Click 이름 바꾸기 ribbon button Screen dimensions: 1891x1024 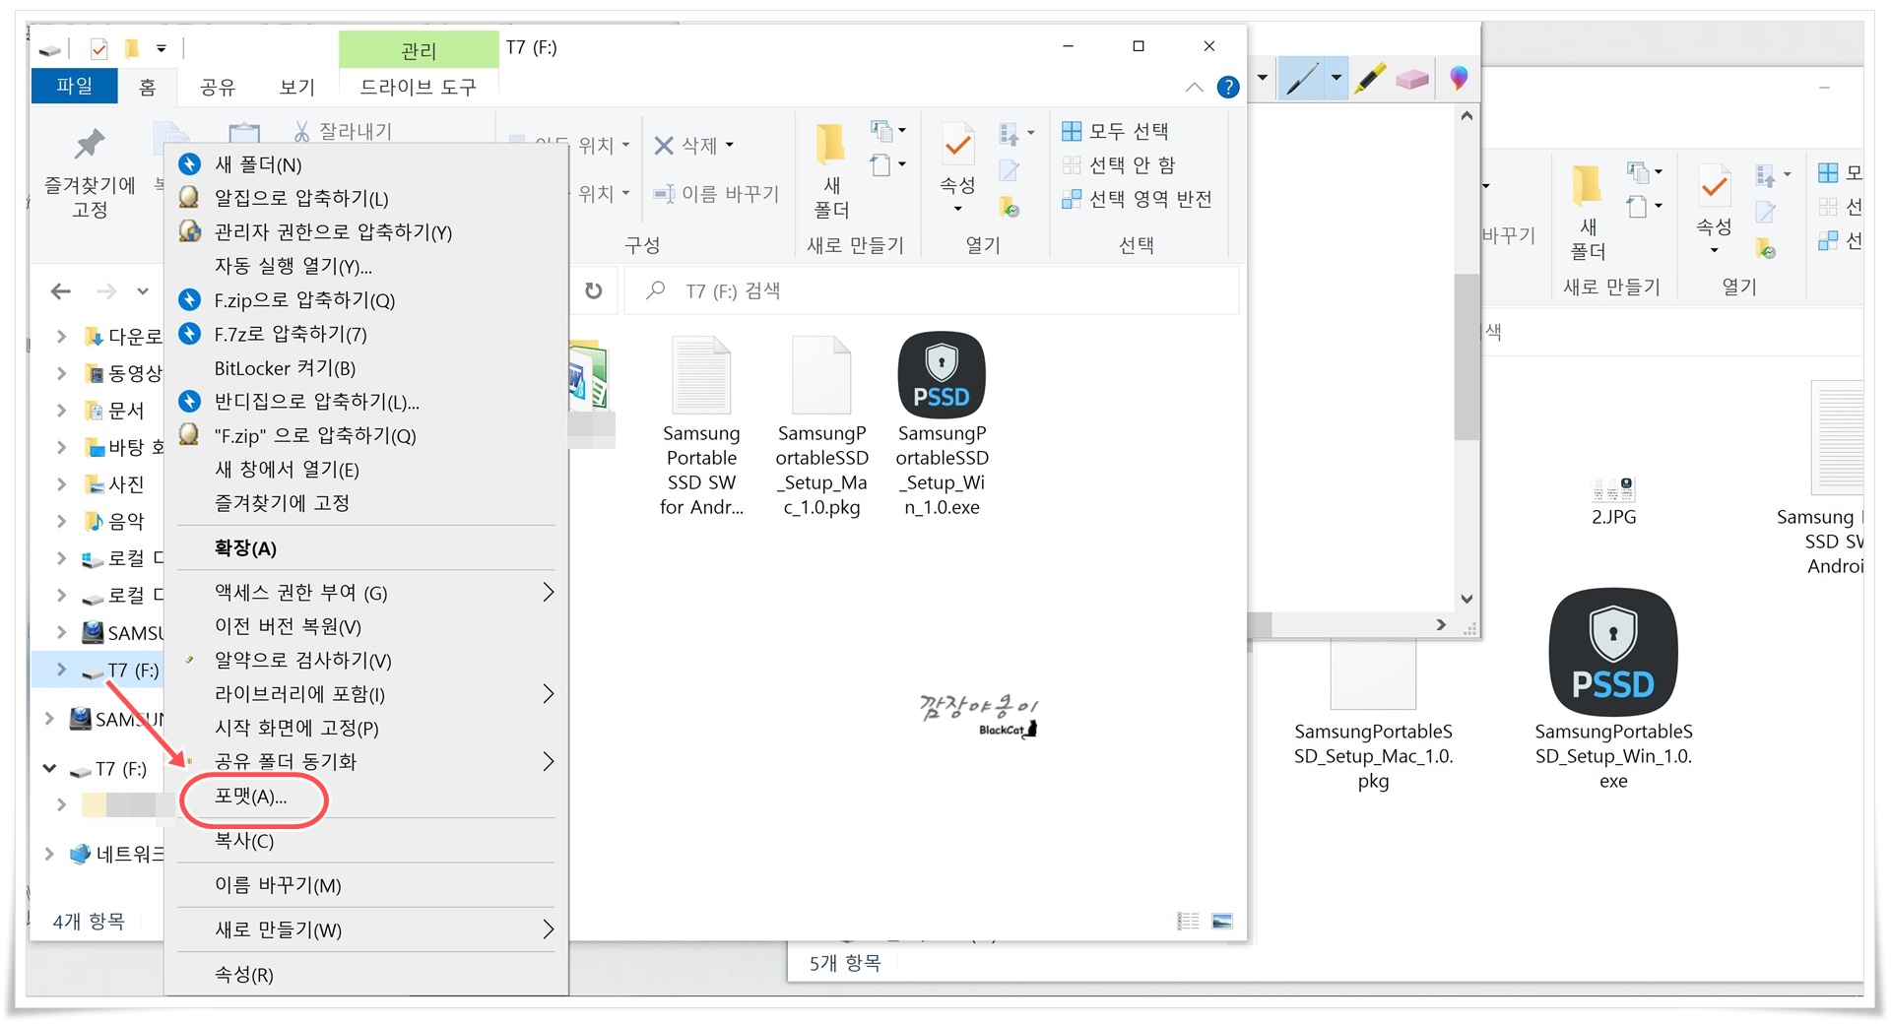tap(716, 194)
